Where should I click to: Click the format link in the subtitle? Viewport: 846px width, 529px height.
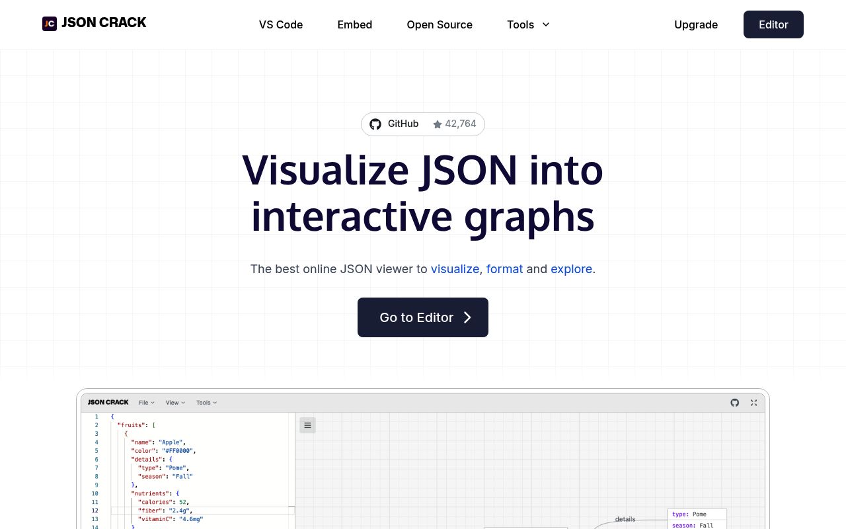504,269
